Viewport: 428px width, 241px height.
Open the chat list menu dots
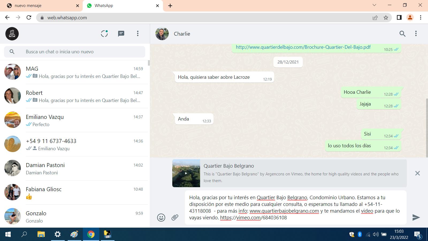pos(138,33)
